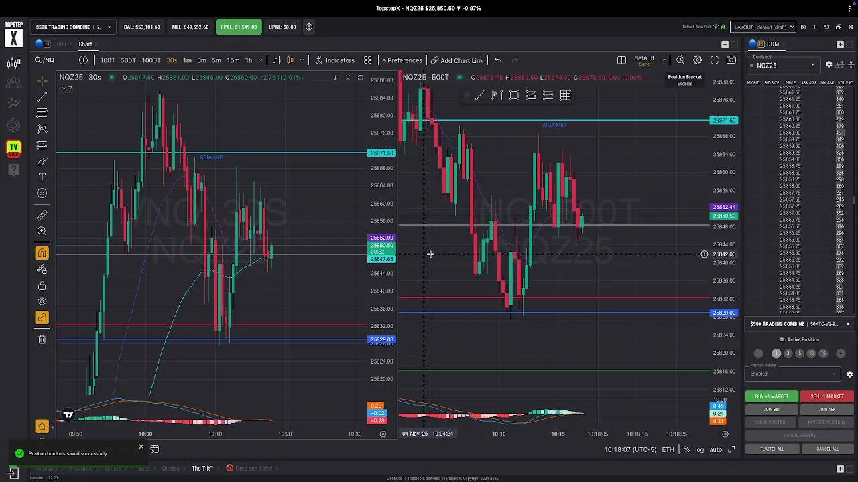The image size is (858, 482).
Task: Select the 100T timeframe
Action: click(x=107, y=60)
